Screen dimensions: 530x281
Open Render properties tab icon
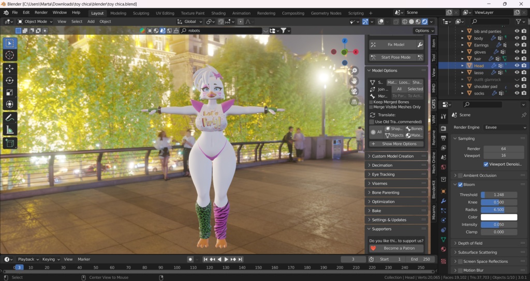pos(444,129)
